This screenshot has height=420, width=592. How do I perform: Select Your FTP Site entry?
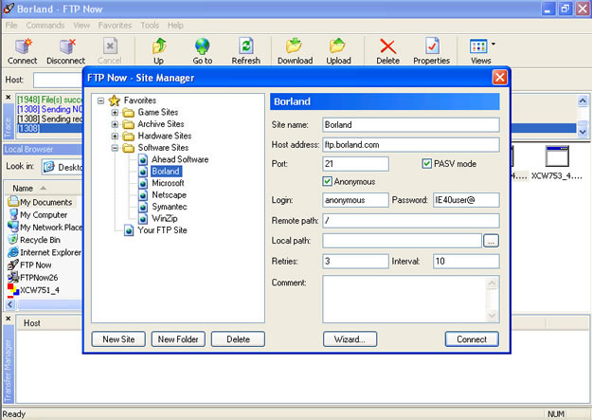tap(162, 229)
